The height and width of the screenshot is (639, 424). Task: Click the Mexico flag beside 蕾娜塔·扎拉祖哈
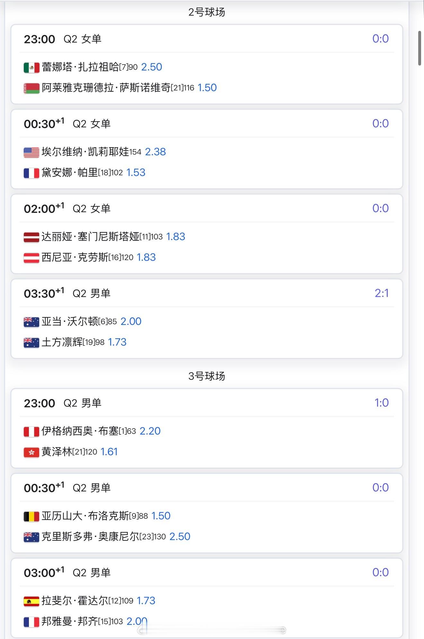(31, 67)
